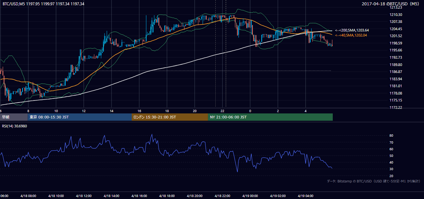This screenshot has height=199, width=424.
Task: Click the 4/18 10:00 date label
Action: tap(56, 196)
